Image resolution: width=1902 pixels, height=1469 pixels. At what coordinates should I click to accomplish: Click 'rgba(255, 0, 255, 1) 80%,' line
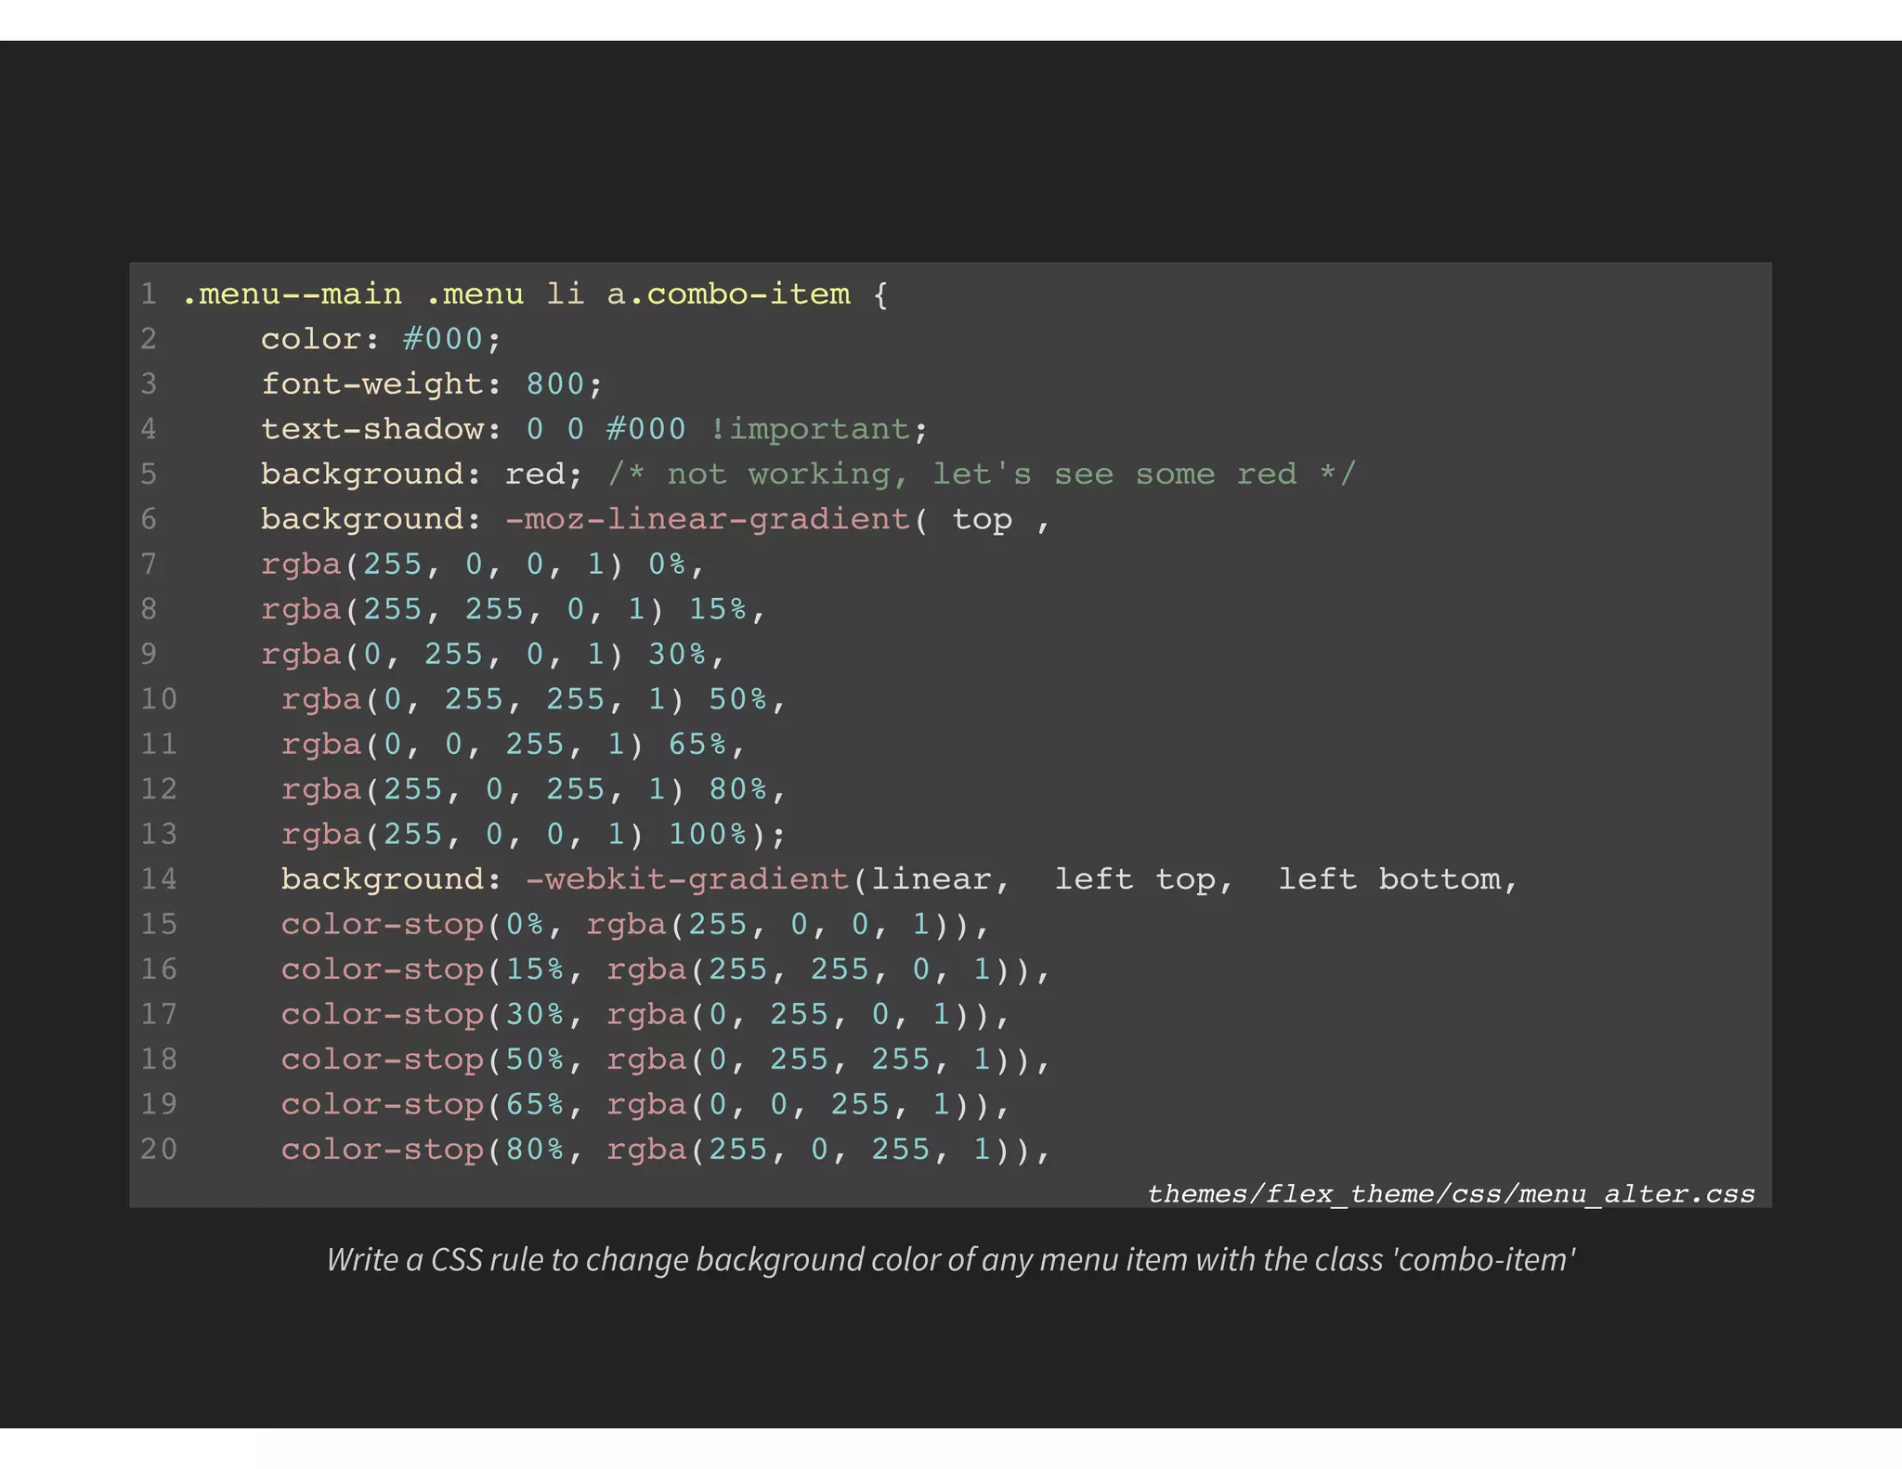(534, 789)
